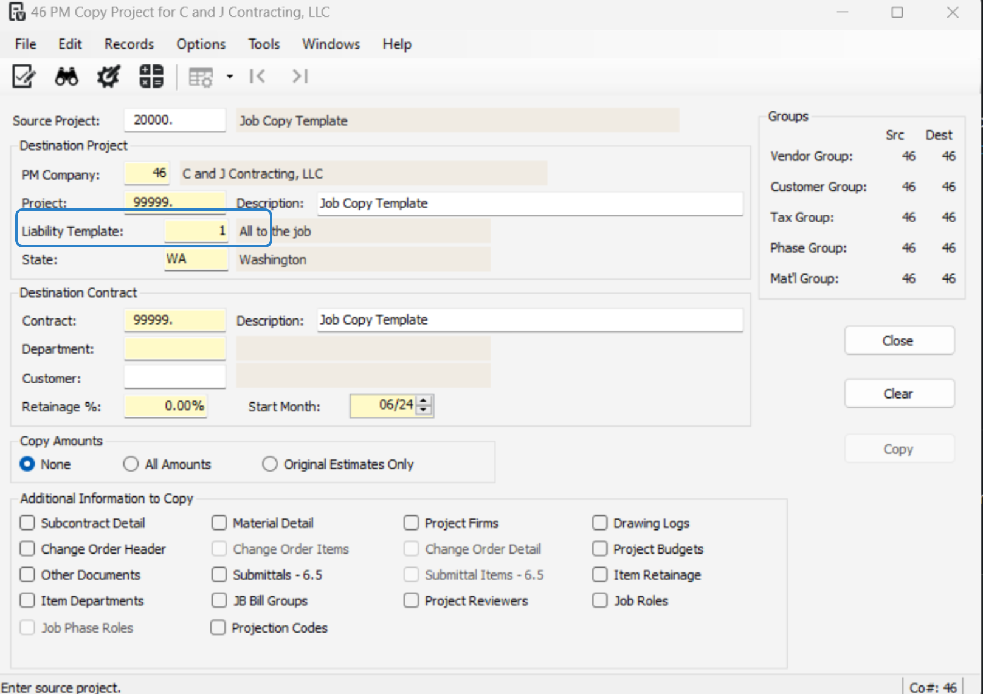
Task: Click the Liability Template field
Action: 196,232
